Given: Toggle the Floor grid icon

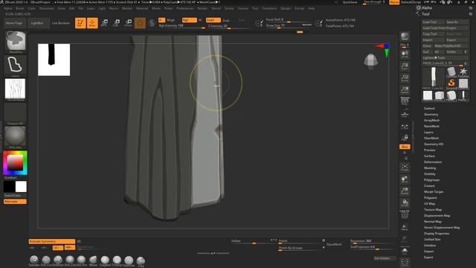Looking at the screenshot, I should pyautogui.click(x=405, y=114).
